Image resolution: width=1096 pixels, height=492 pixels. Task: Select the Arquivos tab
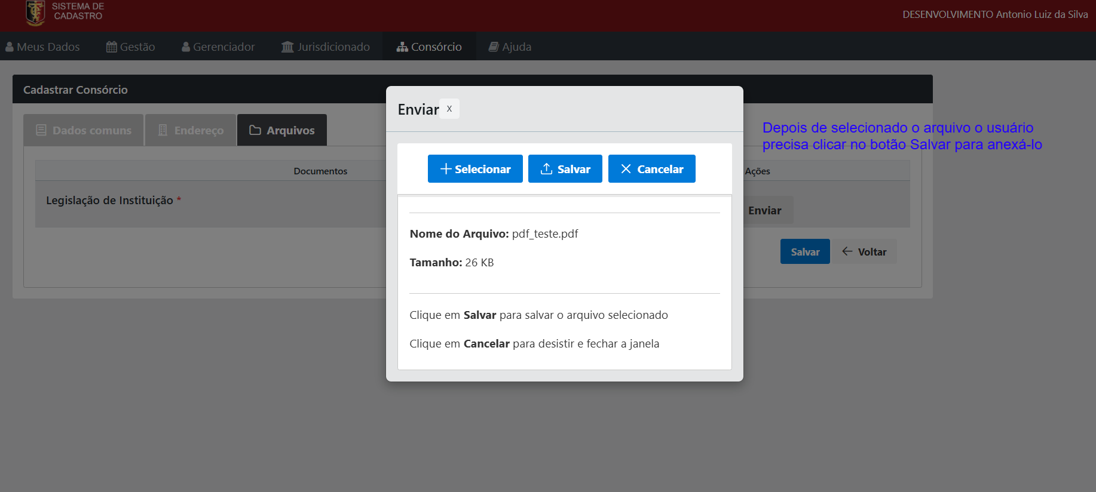click(282, 130)
